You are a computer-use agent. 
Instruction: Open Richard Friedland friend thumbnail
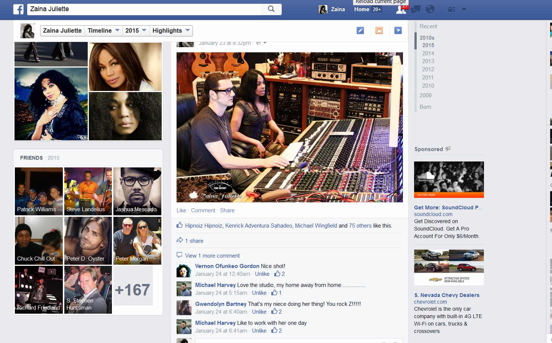39,290
